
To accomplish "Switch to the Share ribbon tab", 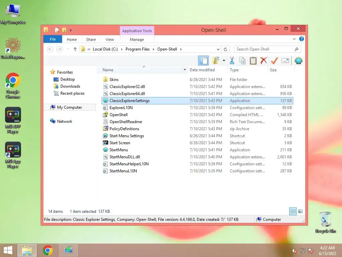I will point(91,39).
